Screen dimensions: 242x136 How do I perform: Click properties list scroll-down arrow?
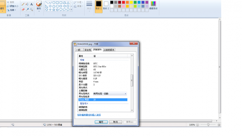[x=132, y=110]
